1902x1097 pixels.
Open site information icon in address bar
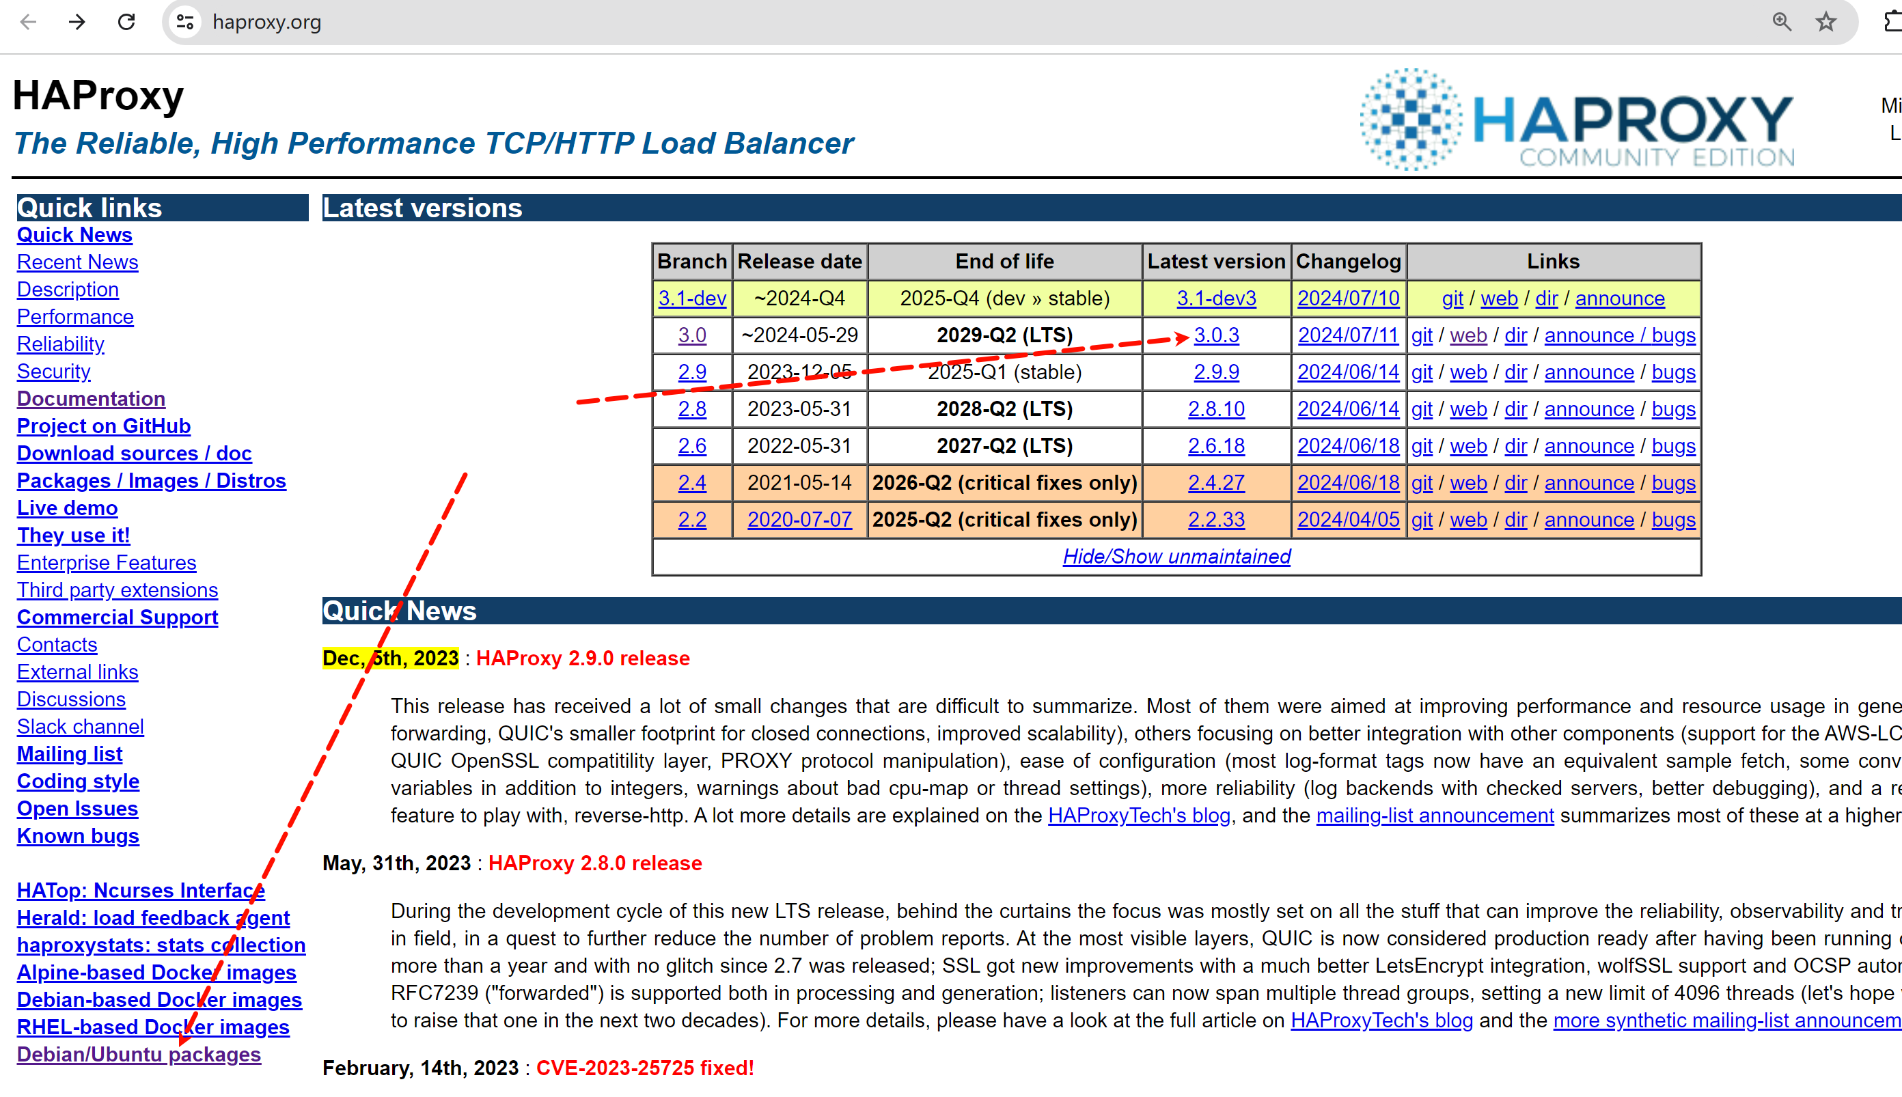tap(185, 22)
